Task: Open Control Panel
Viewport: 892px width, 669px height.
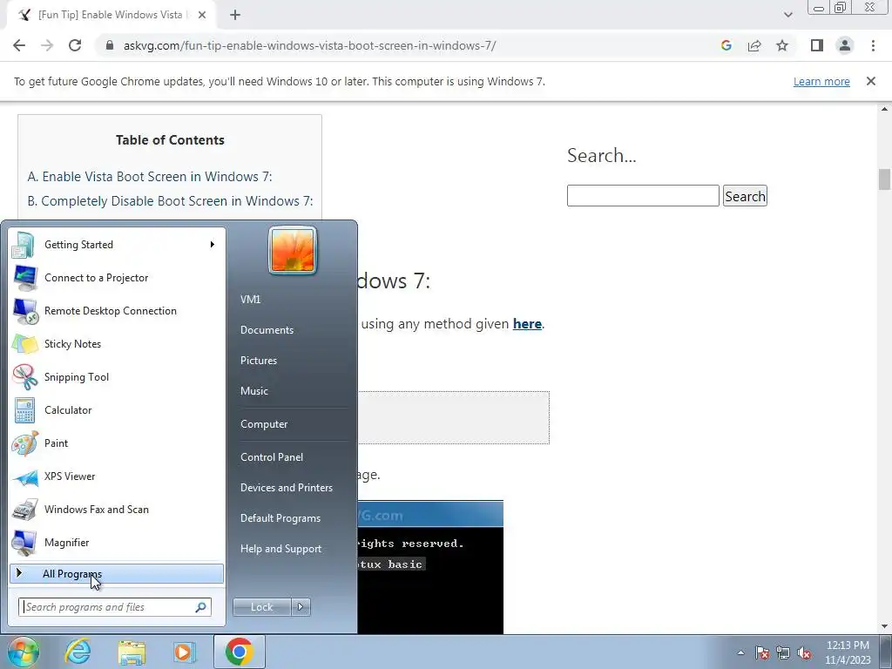Action: 272,457
